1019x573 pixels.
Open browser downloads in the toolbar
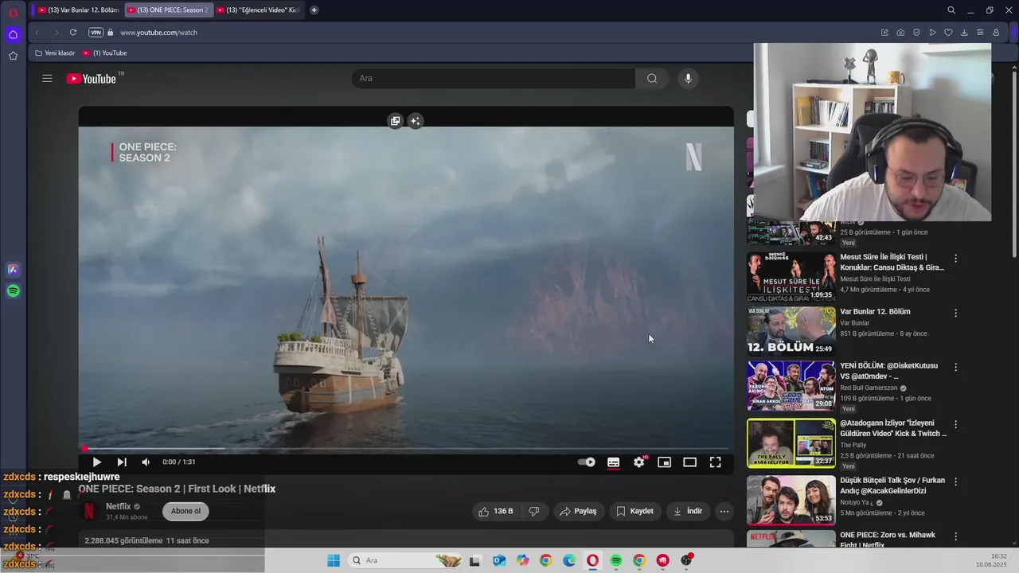[x=964, y=33]
